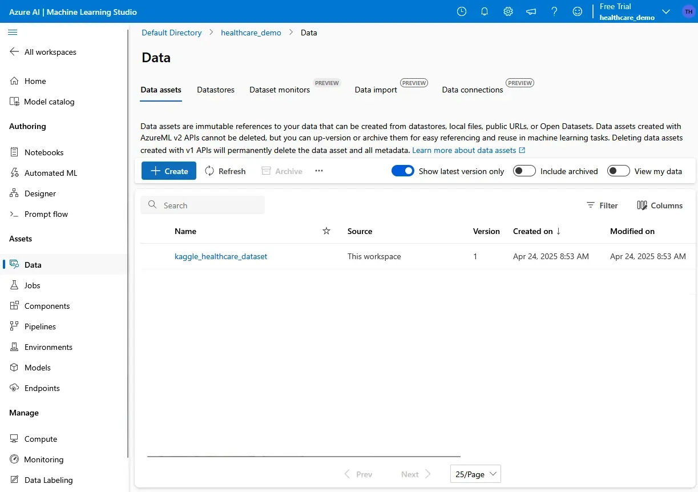Open the notifications bell in the top bar

(485, 11)
